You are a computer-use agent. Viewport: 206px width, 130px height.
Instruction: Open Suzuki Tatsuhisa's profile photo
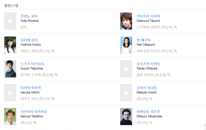point(10,69)
